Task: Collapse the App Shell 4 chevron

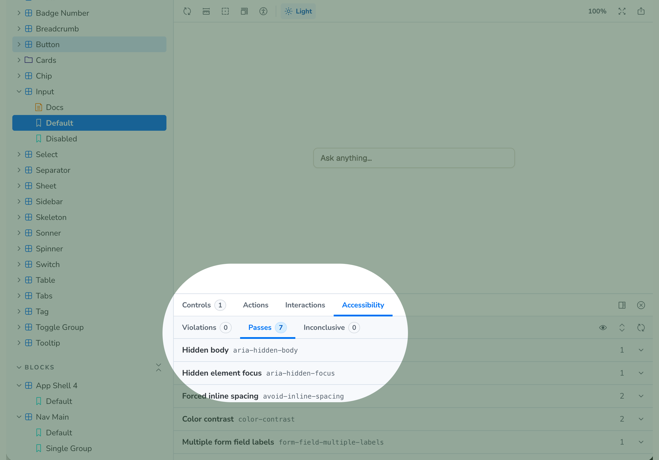Action: coord(19,386)
